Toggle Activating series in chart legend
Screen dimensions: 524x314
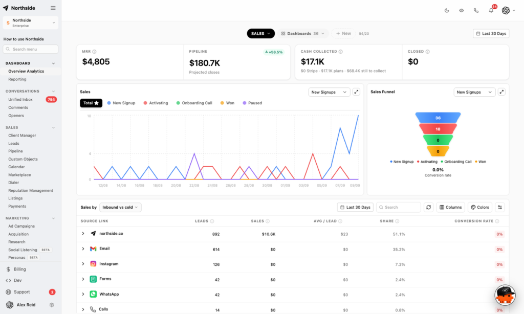point(156,103)
